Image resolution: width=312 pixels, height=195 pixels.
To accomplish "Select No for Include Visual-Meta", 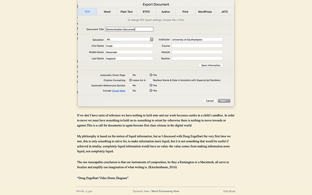I will coord(130,90).
